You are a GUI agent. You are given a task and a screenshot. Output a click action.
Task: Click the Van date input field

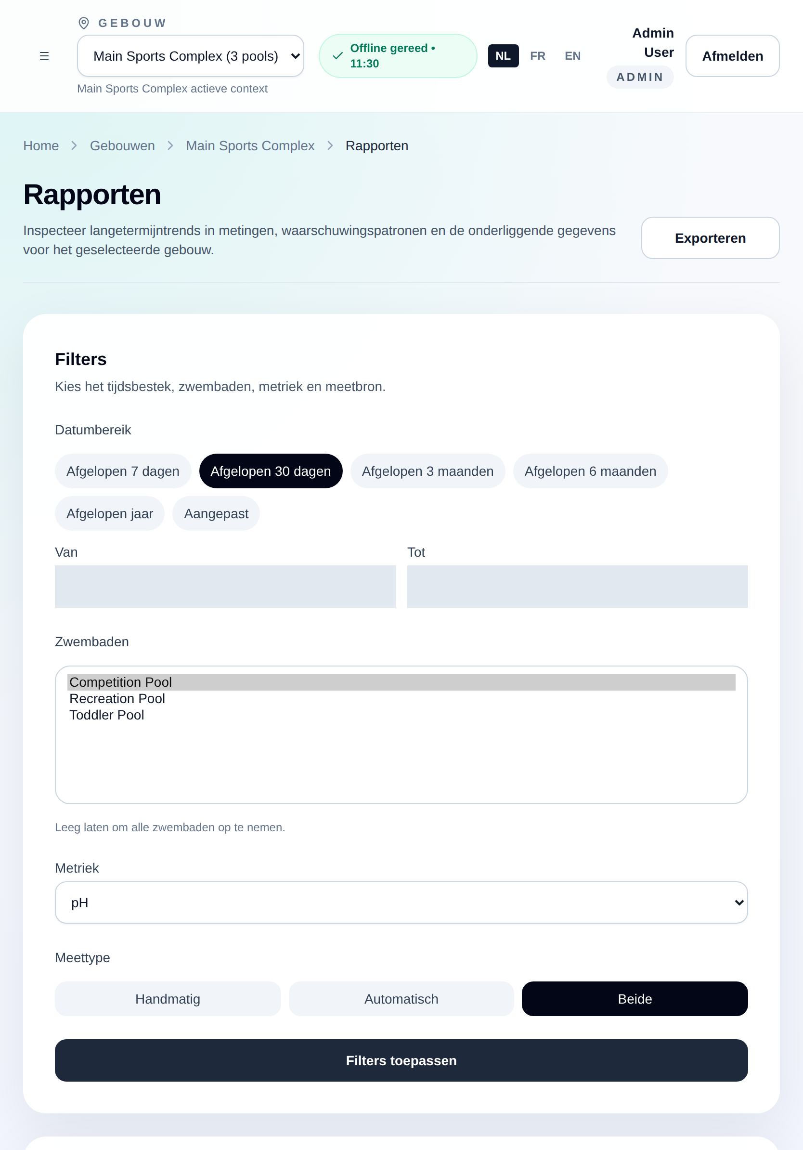(x=225, y=587)
